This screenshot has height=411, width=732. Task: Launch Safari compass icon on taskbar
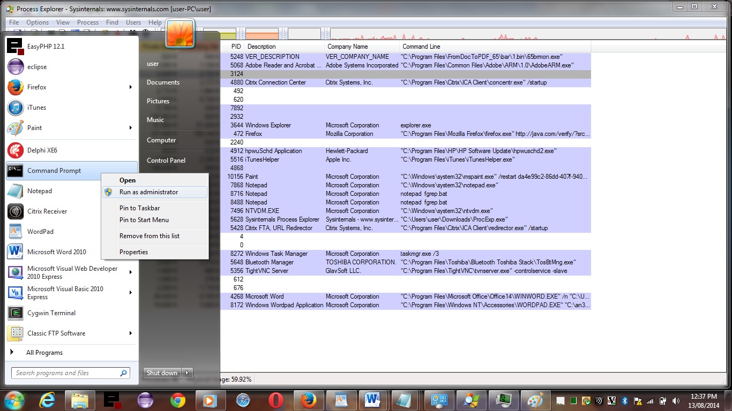click(243, 400)
